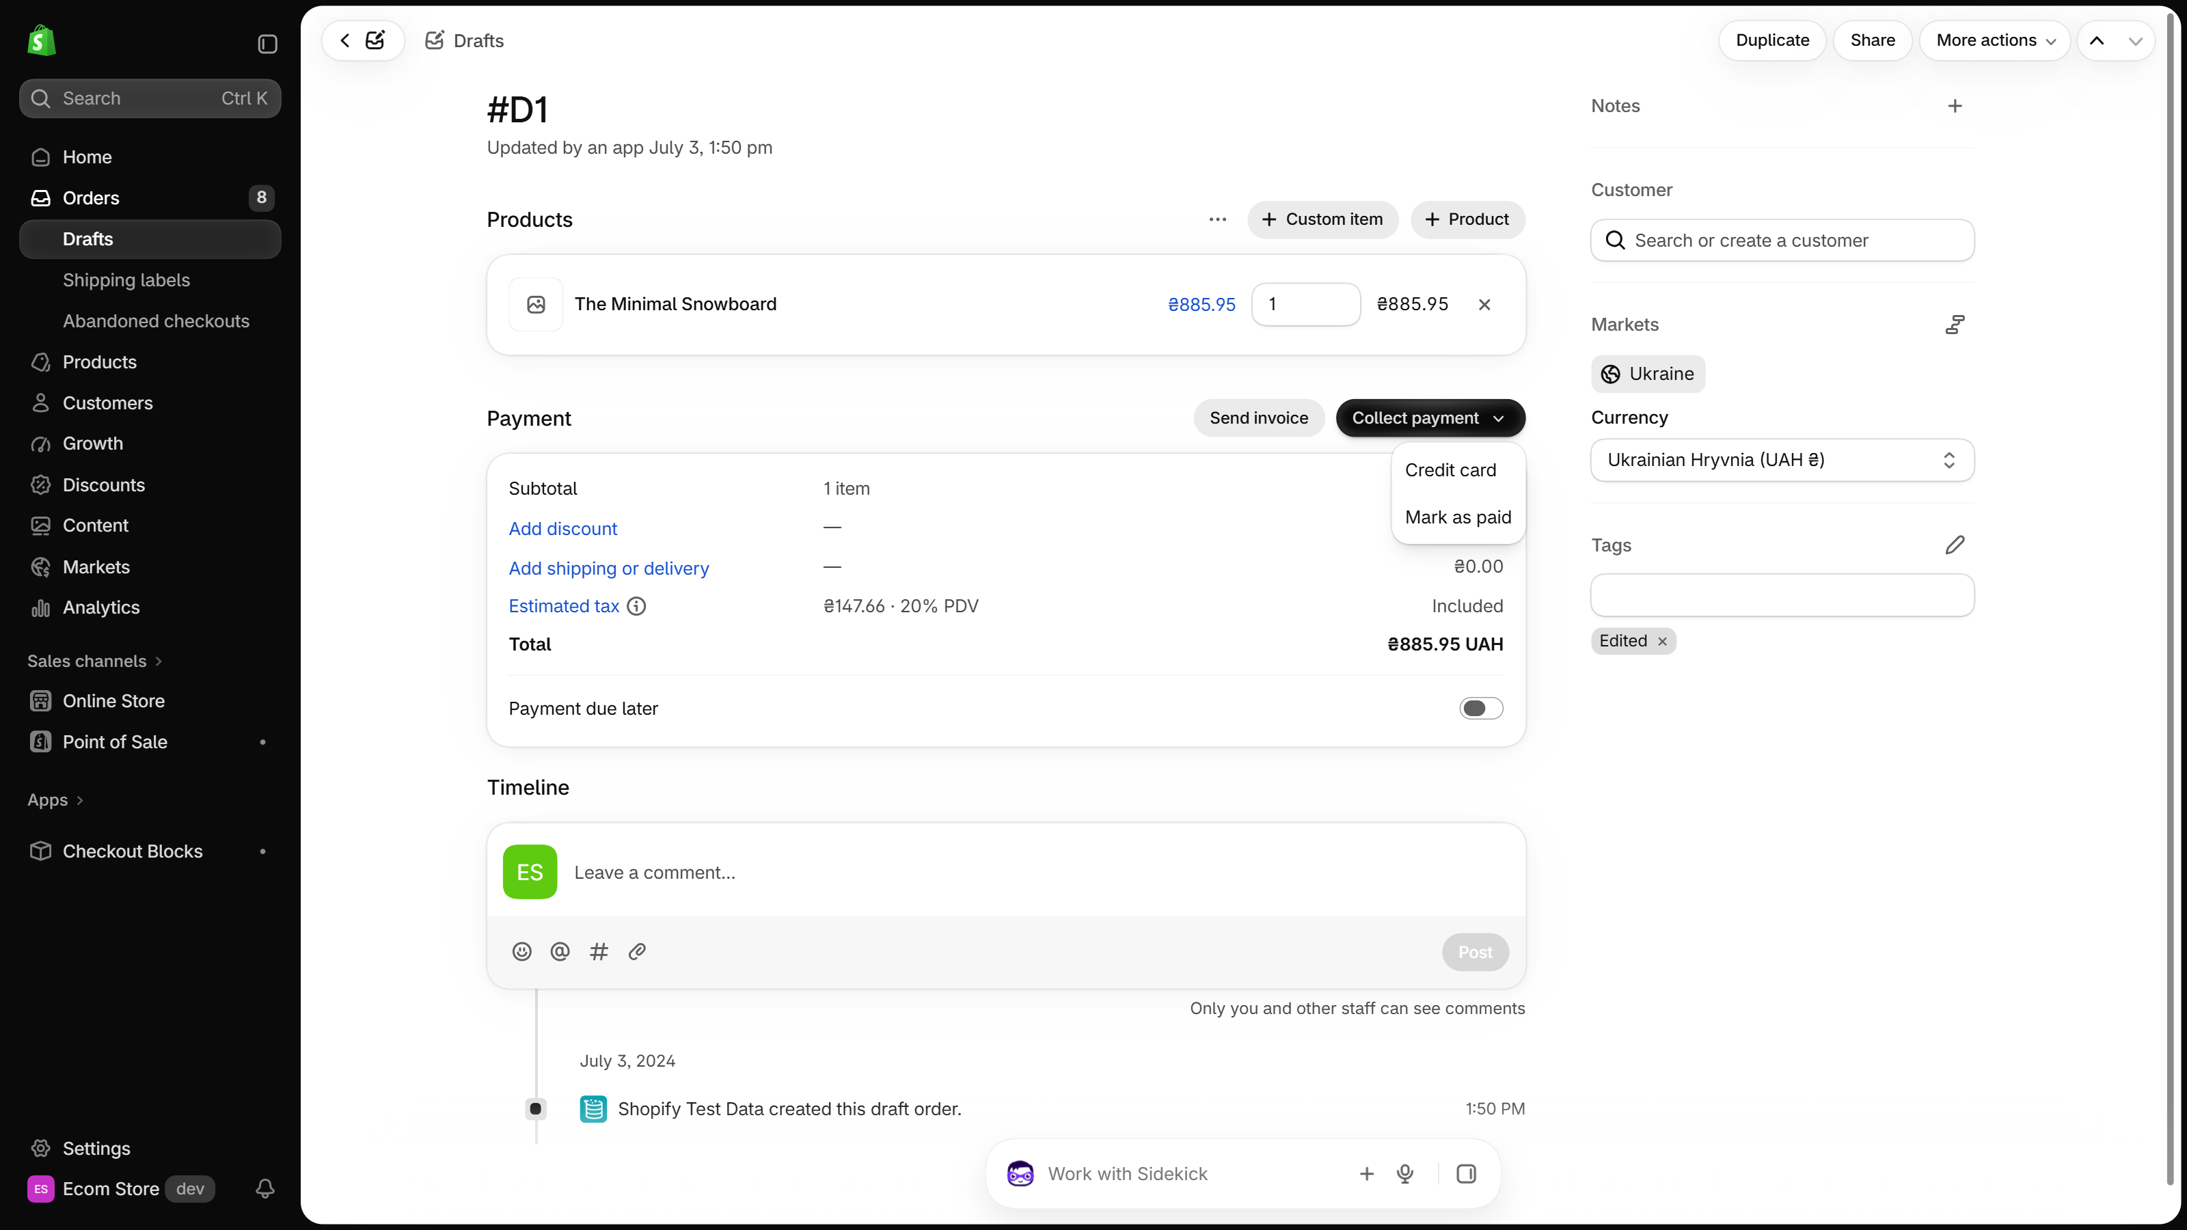Open the Currency selector Ukrainian Hryvnia
Image resolution: width=2187 pixels, height=1230 pixels.
point(1782,460)
